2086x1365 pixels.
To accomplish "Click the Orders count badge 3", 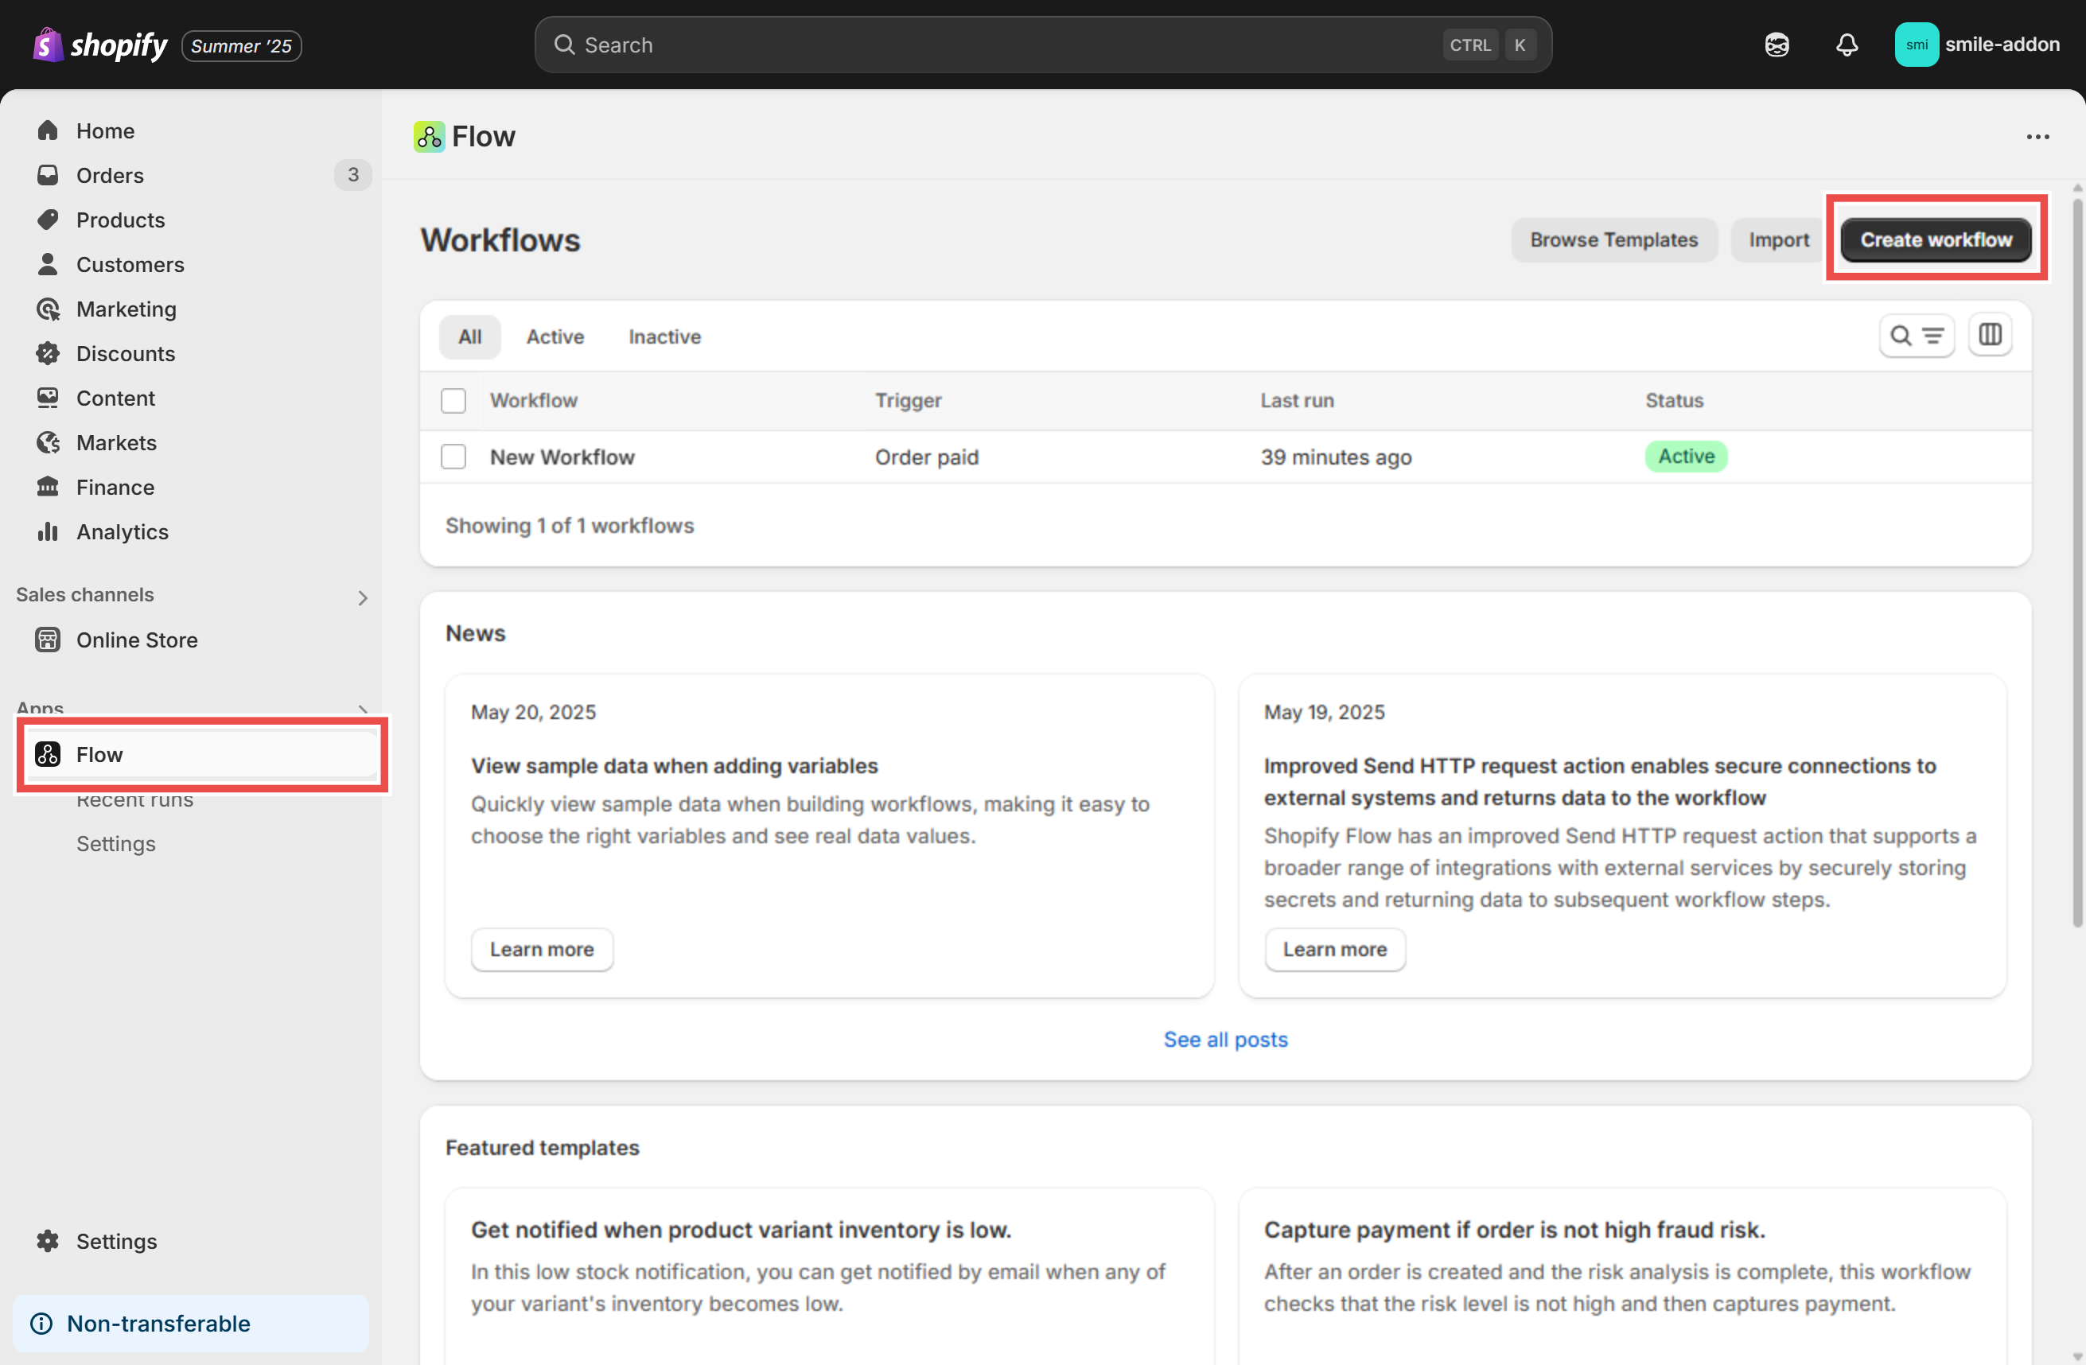I will [352, 175].
